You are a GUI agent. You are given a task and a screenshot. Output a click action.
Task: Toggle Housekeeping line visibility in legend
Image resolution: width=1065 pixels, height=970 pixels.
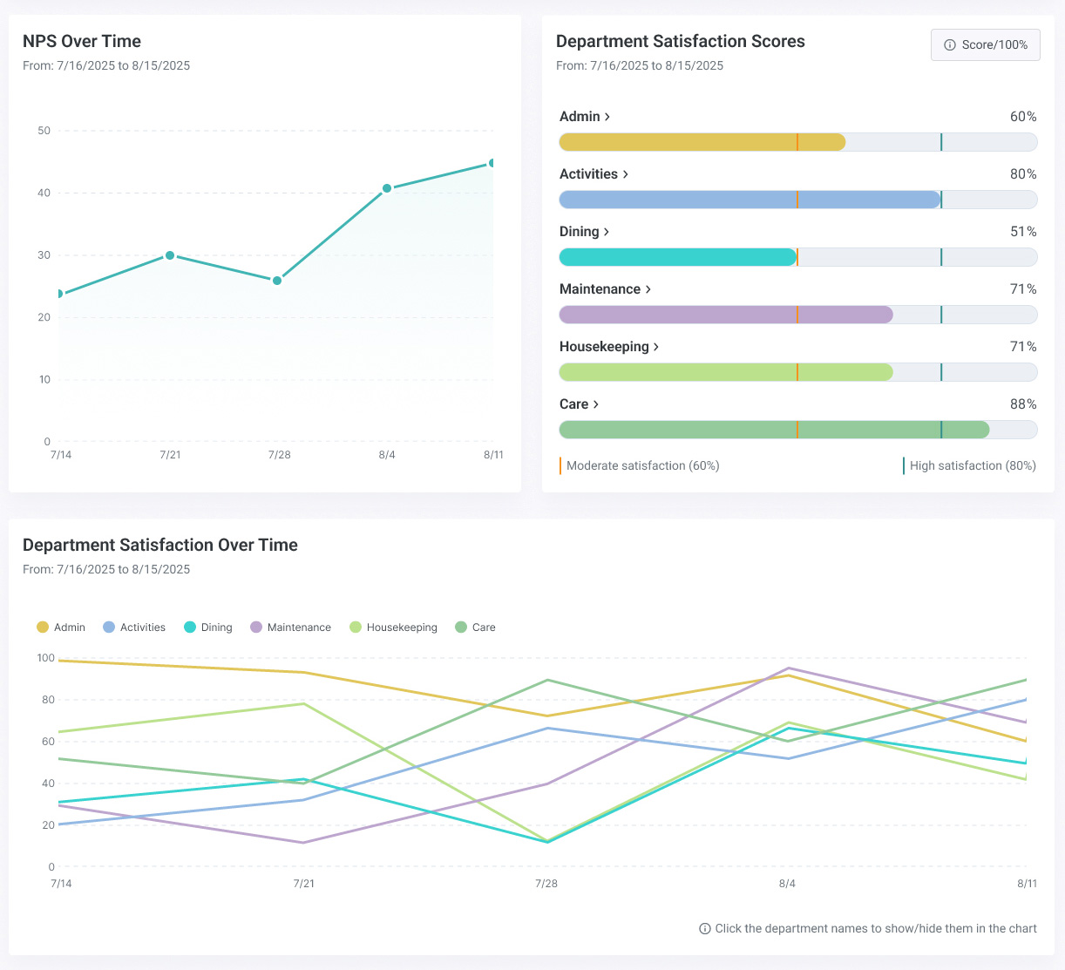point(402,627)
